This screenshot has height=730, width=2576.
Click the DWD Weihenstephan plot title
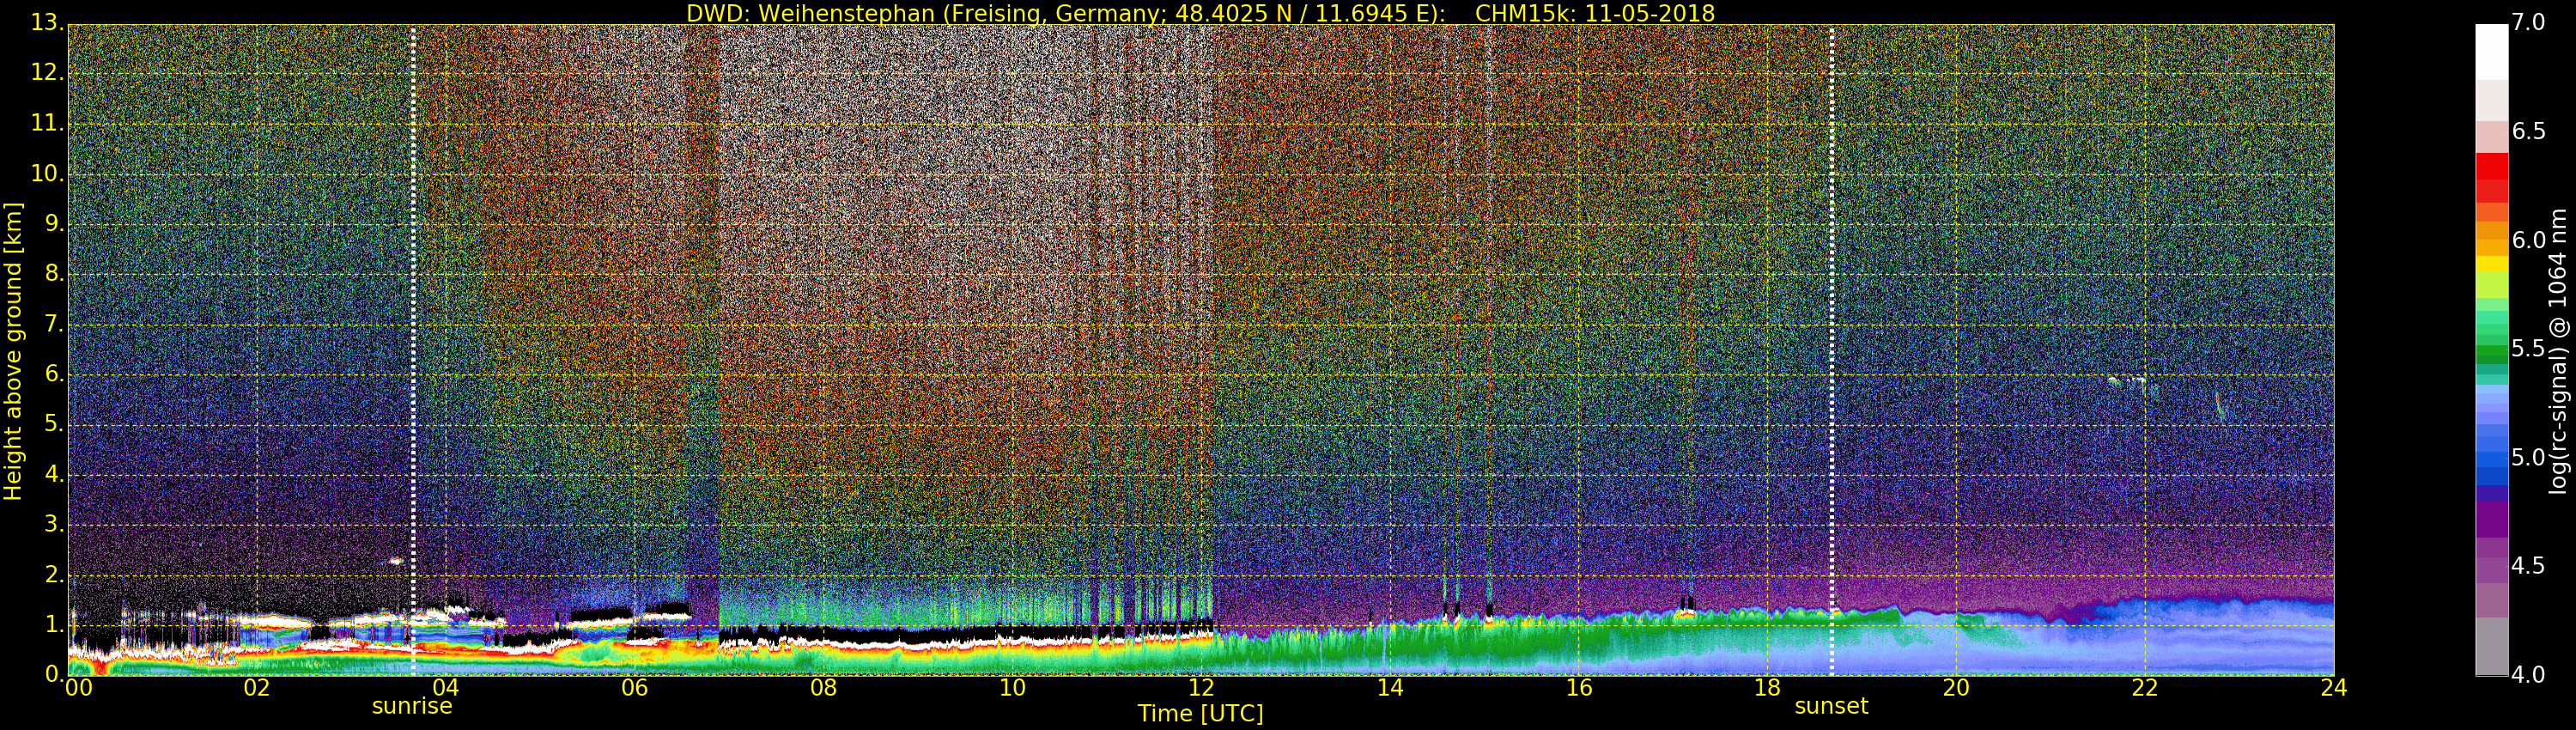1200,13
